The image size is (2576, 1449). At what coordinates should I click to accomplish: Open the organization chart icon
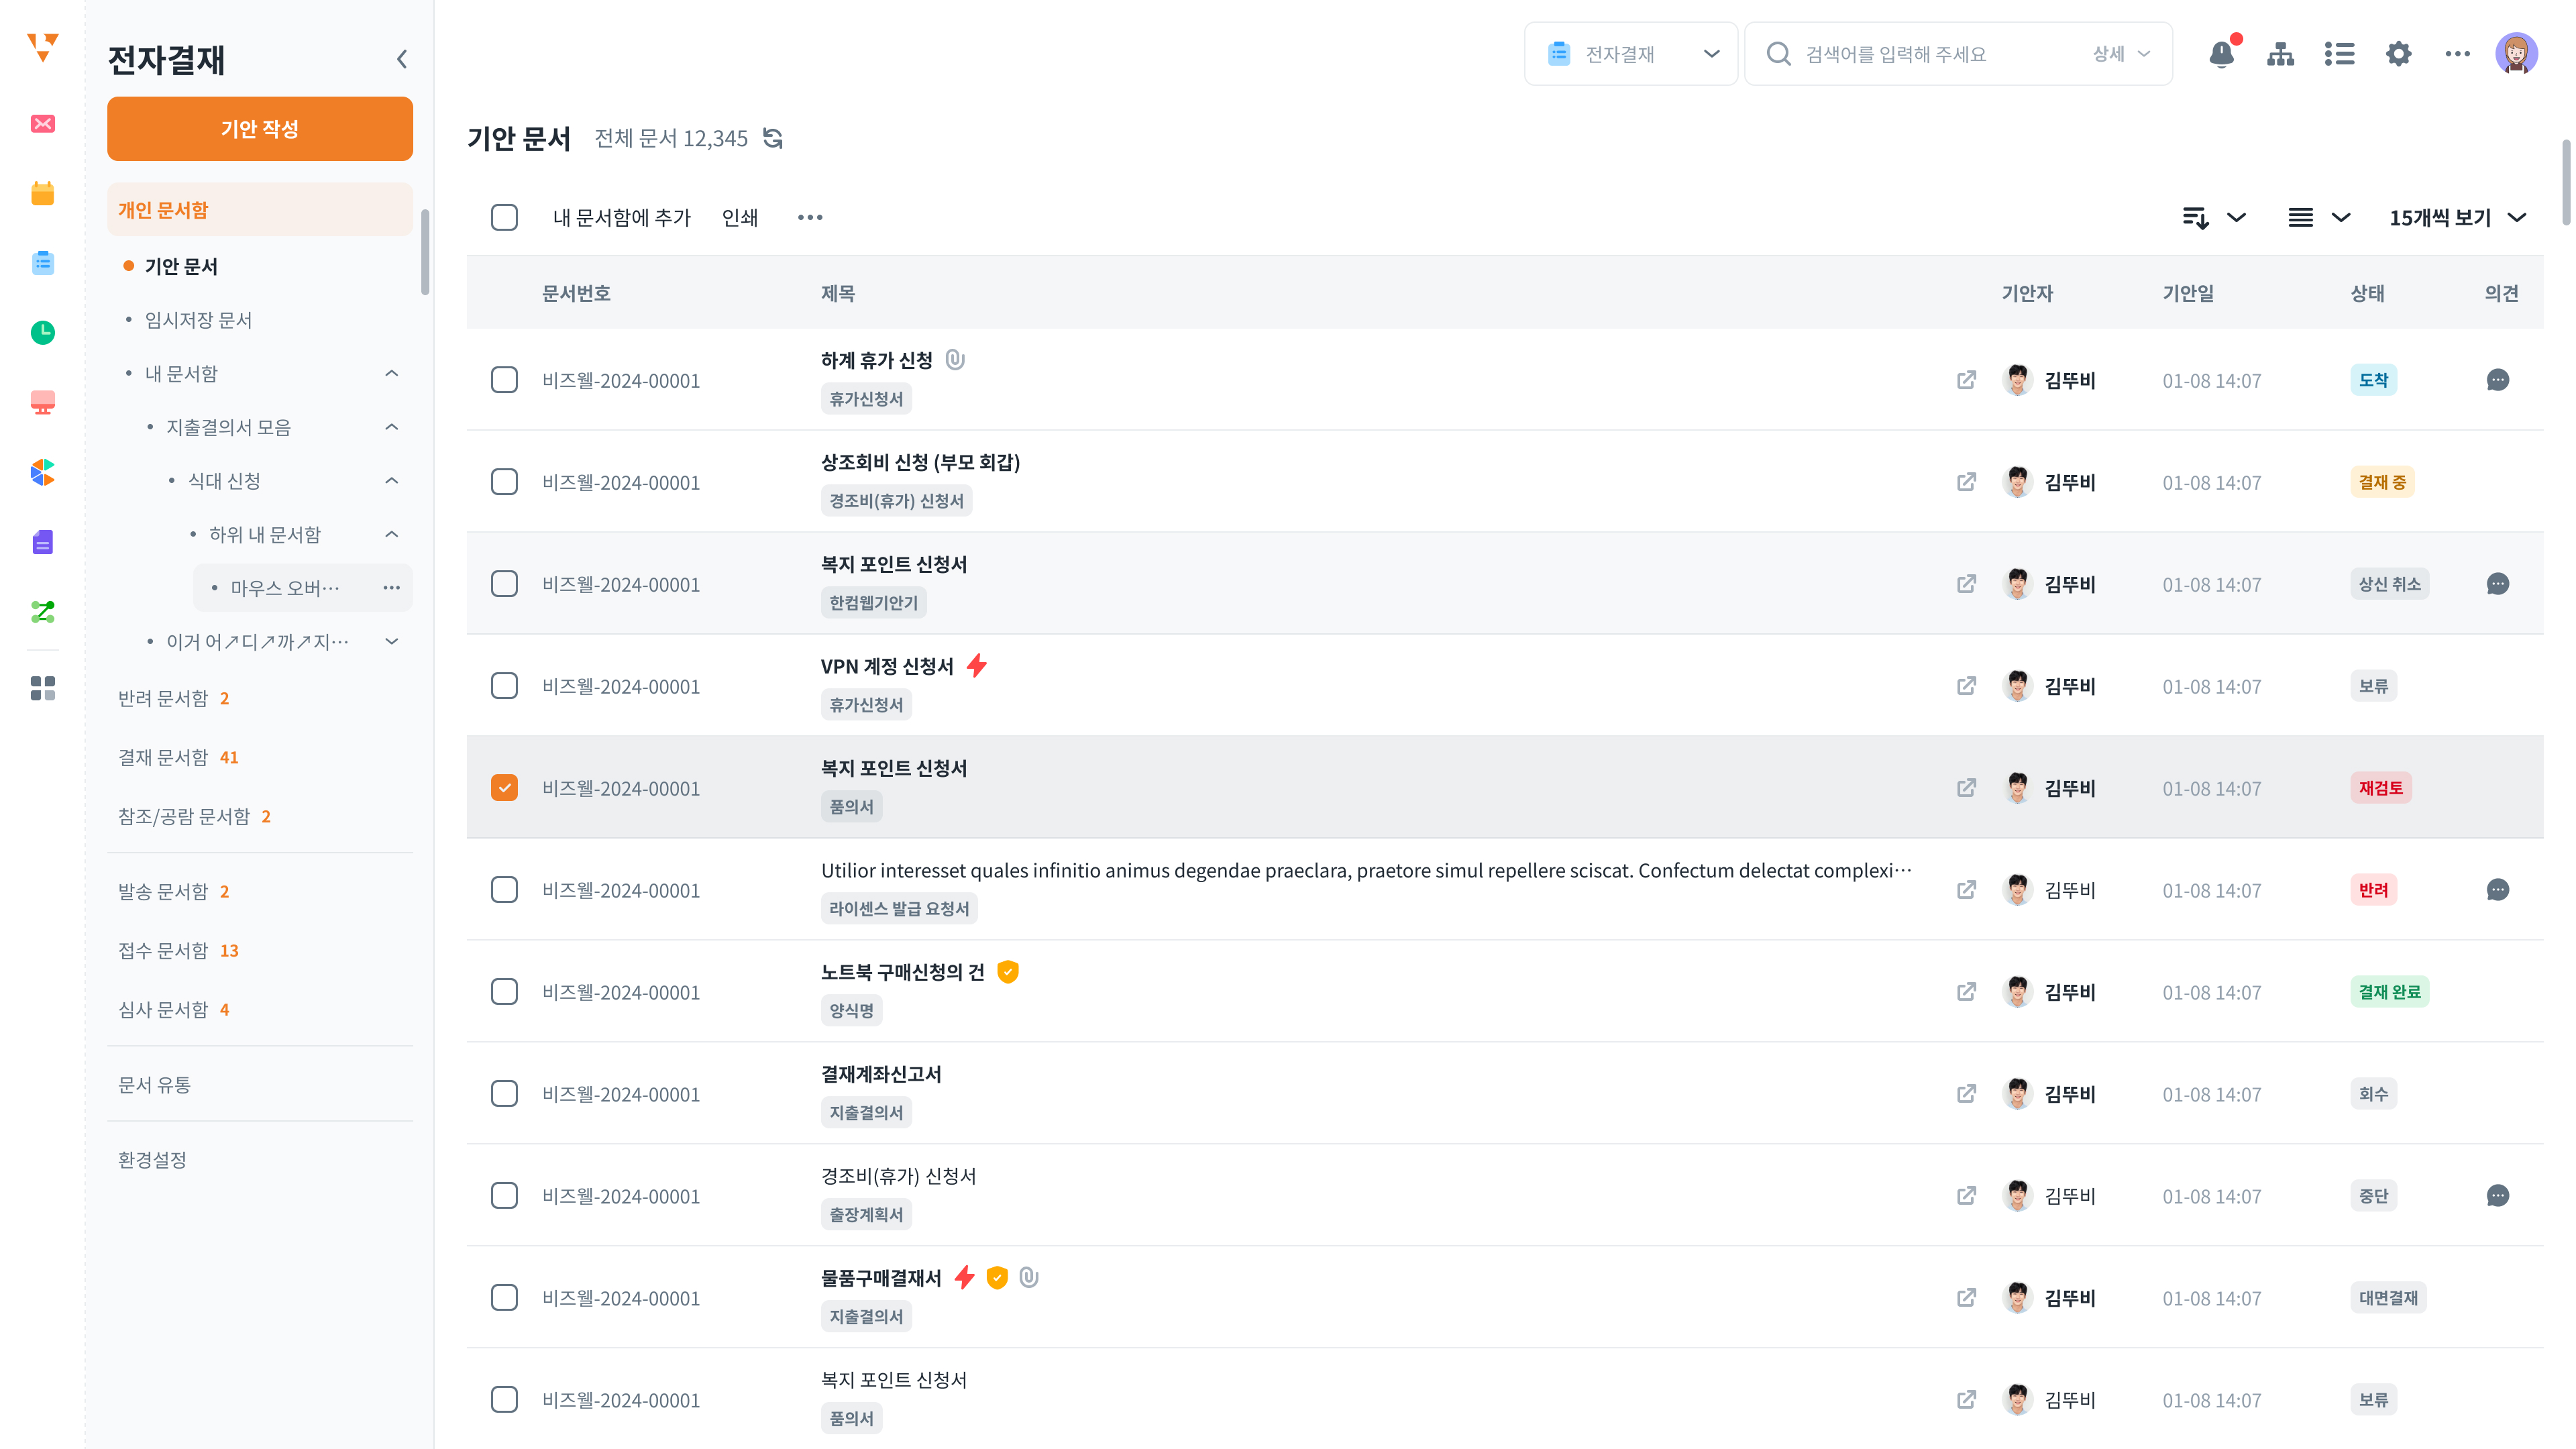(x=2280, y=54)
